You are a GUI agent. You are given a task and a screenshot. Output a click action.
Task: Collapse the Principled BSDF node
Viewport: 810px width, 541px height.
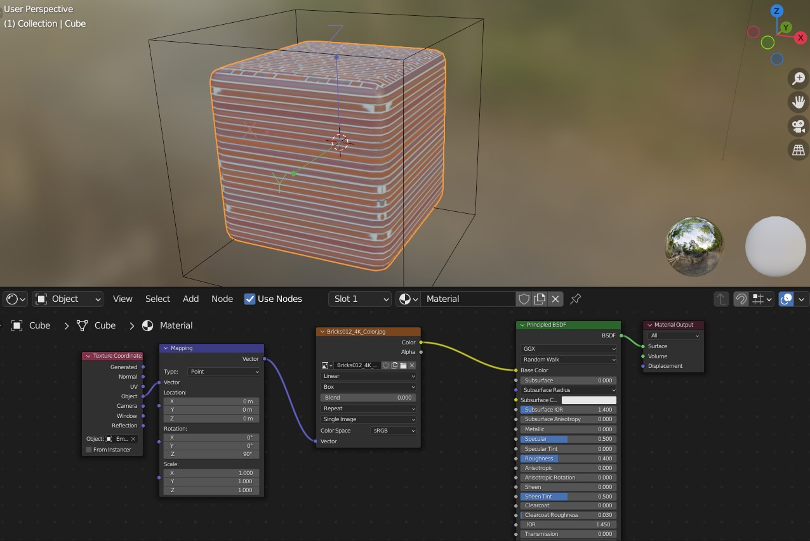coord(522,325)
